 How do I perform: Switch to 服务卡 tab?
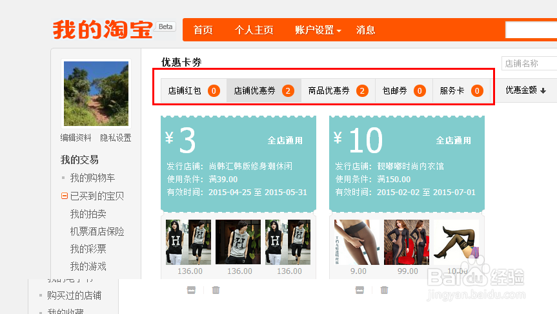[461, 90]
